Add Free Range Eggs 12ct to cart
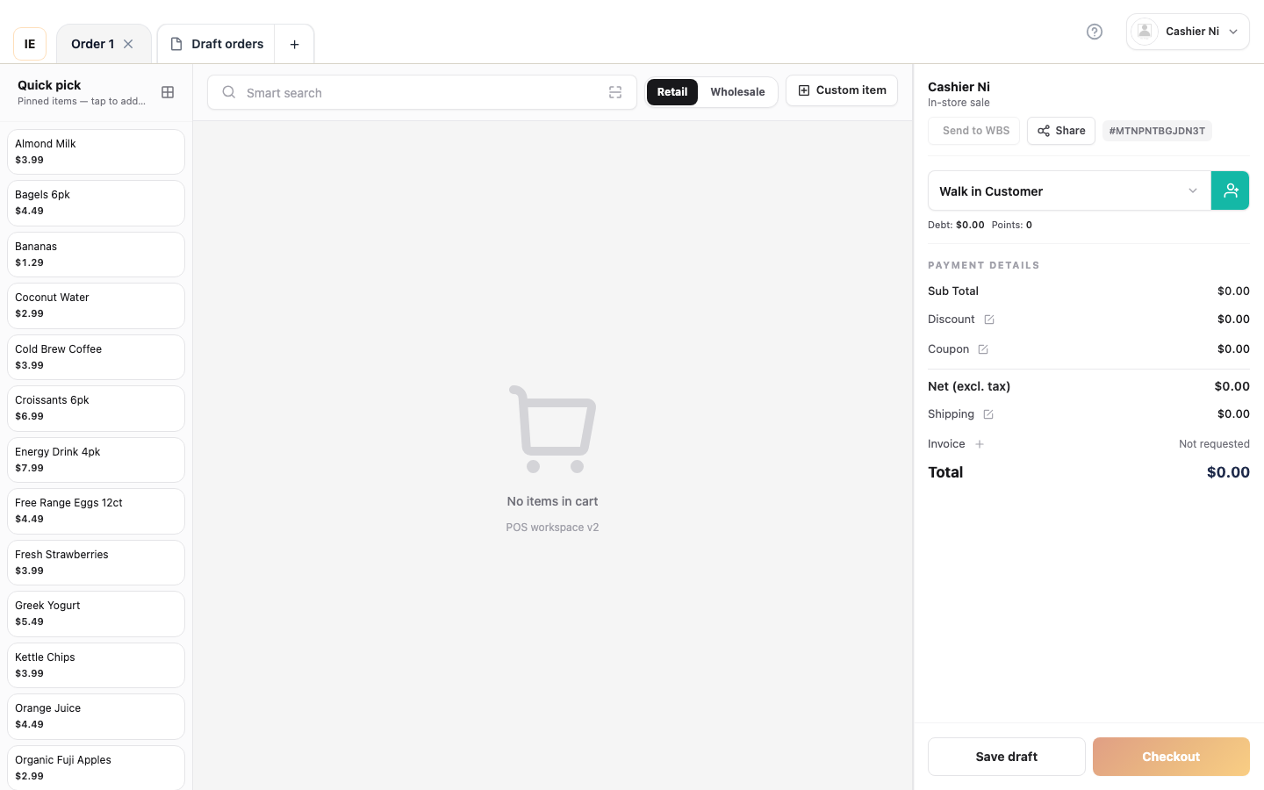 [x=96, y=511]
